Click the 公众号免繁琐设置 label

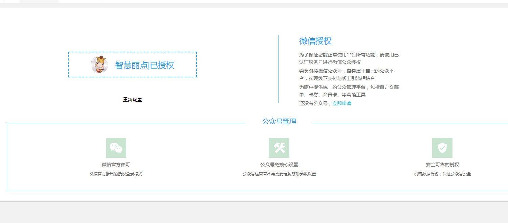click(x=279, y=165)
